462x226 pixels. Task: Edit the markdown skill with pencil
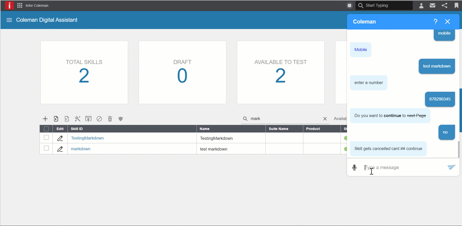(x=60, y=149)
